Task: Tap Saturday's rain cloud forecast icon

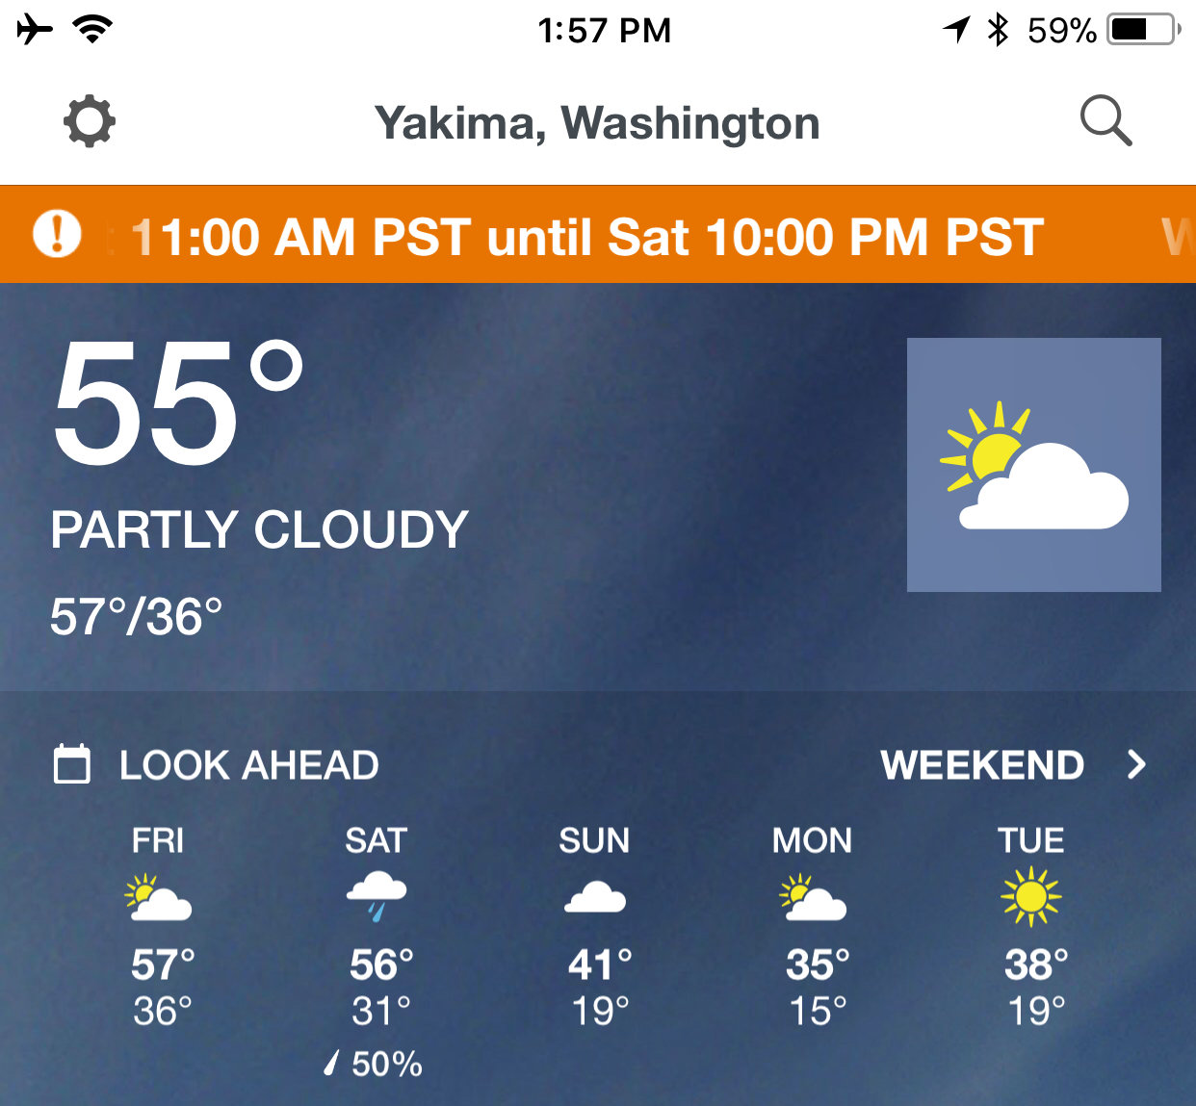Action: click(377, 897)
